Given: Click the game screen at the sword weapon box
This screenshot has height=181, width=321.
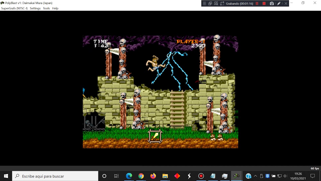Looking at the screenshot, I should [155, 137].
